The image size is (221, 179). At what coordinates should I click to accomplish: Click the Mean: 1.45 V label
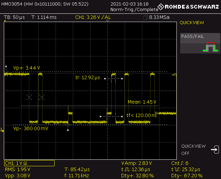(x=142, y=102)
